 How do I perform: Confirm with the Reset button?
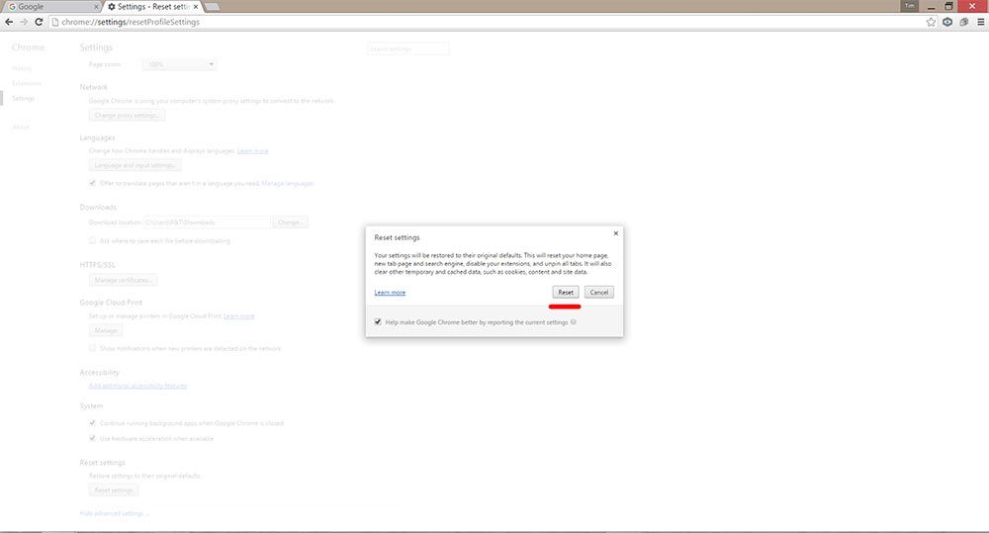pyautogui.click(x=565, y=292)
